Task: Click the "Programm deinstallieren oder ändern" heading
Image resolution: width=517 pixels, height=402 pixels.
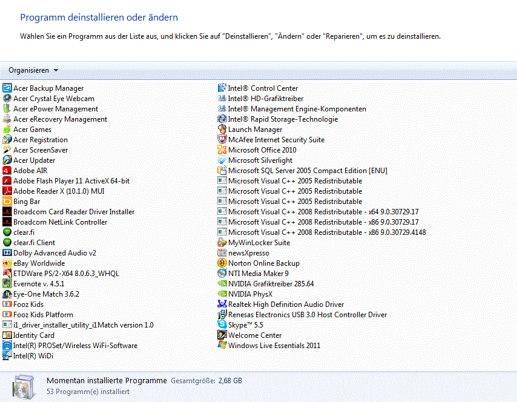Action: pos(99,18)
